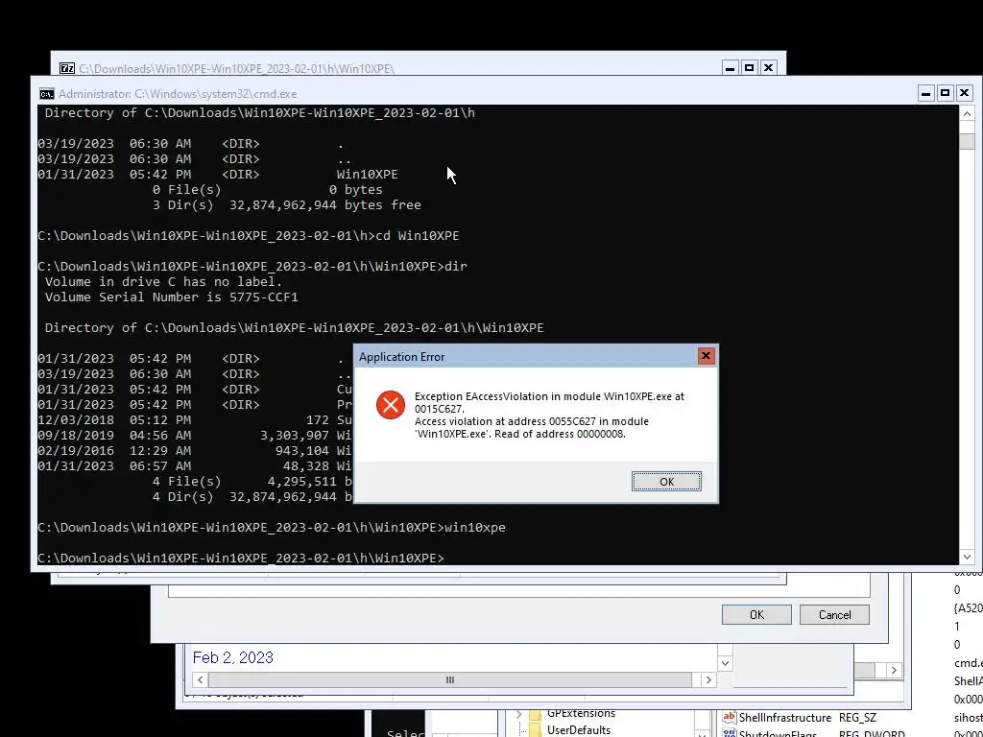Click OK in the background dialog beside Cancel
The image size is (983, 737).
coord(756,615)
